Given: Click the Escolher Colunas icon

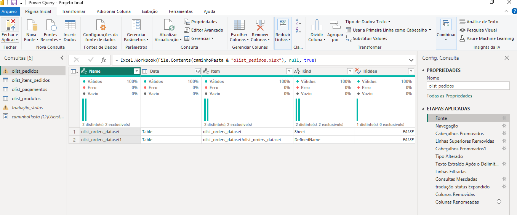Looking at the screenshot, I should point(239,25).
